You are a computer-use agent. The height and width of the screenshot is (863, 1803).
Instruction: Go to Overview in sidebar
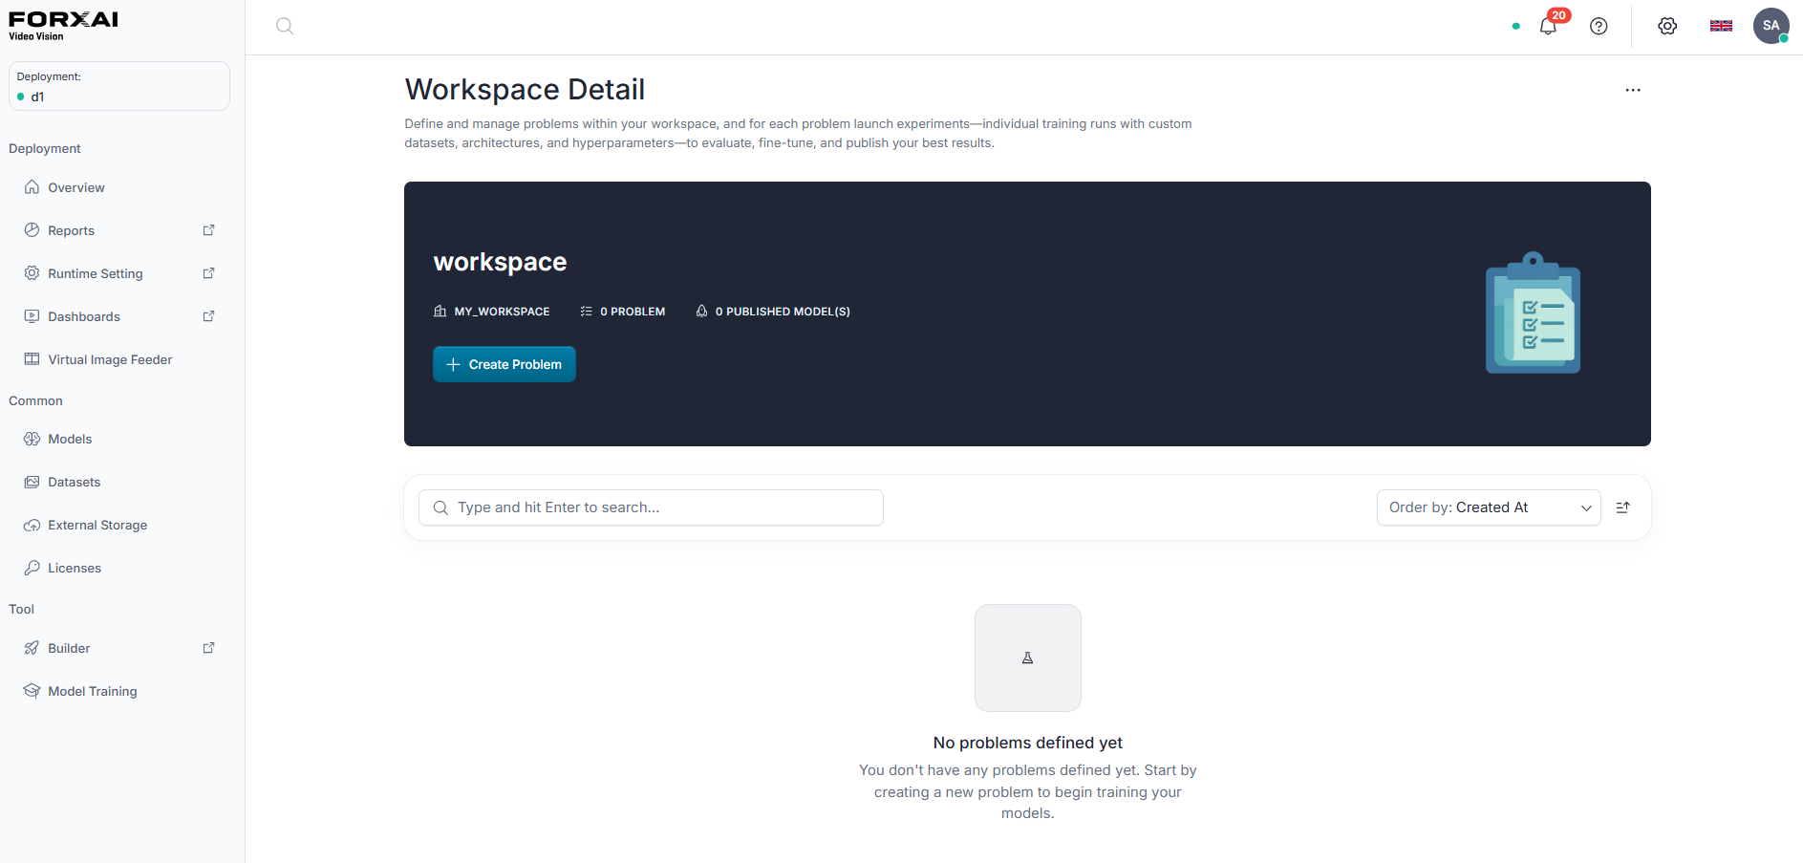[119, 187]
